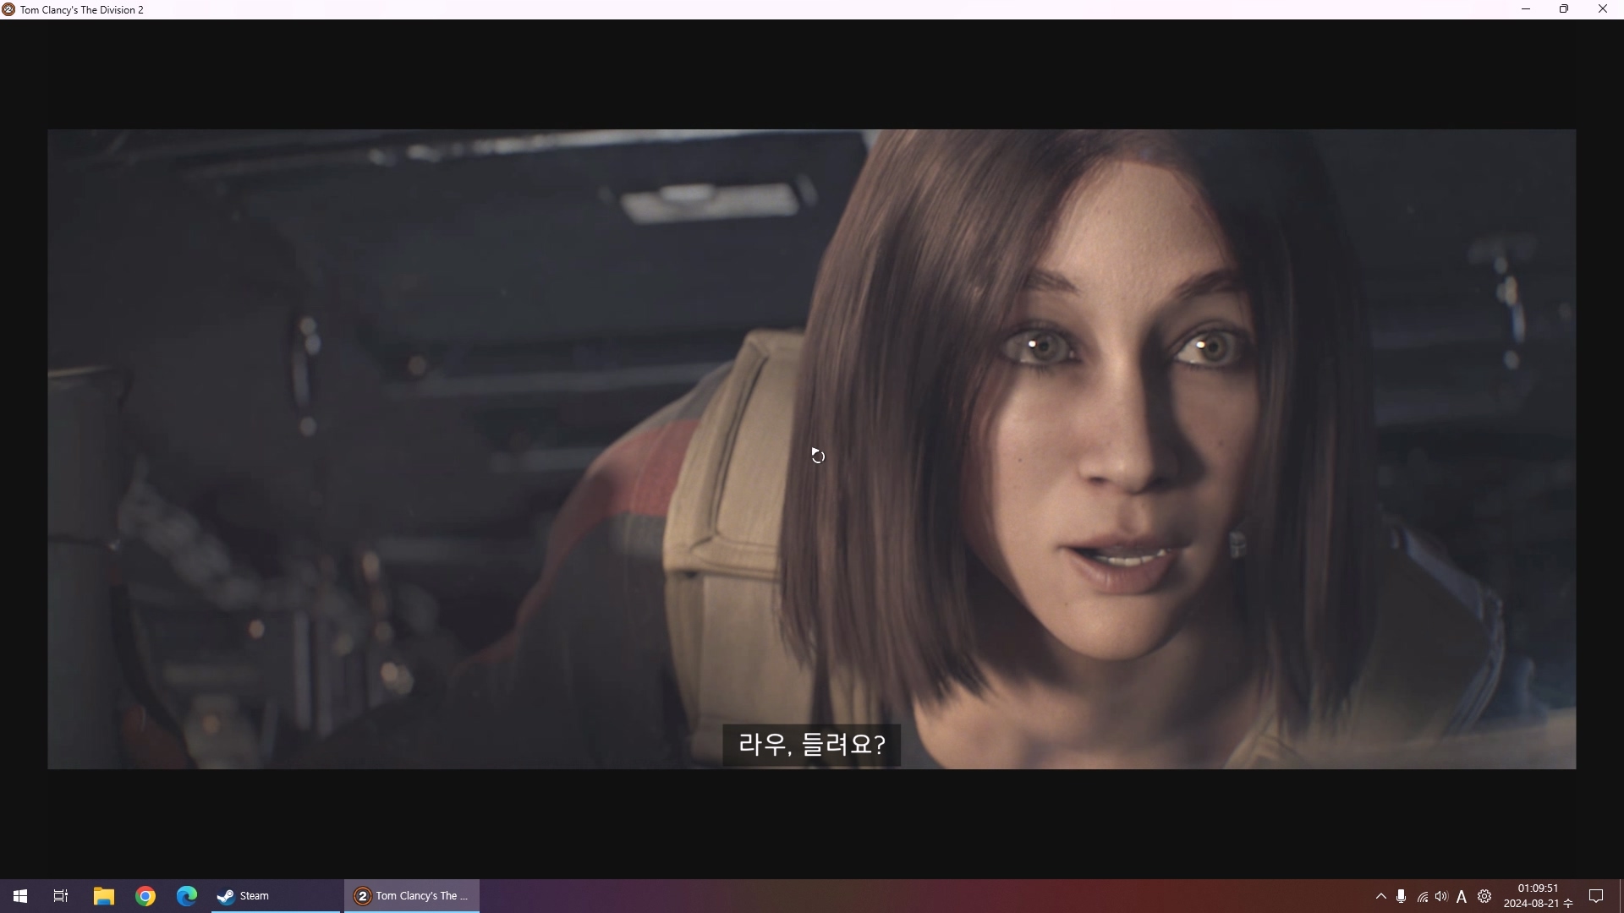Launch Google Chrome from the taskbar
The width and height of the screenshot is (1624, 913).
coord(145,896)
